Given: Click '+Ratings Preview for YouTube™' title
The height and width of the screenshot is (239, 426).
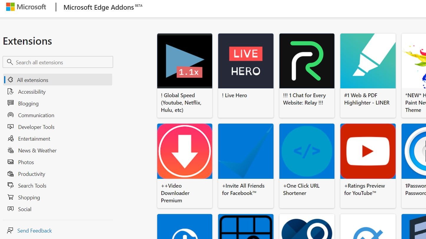Looking at the screenshot, I should [x=364, y=189].
